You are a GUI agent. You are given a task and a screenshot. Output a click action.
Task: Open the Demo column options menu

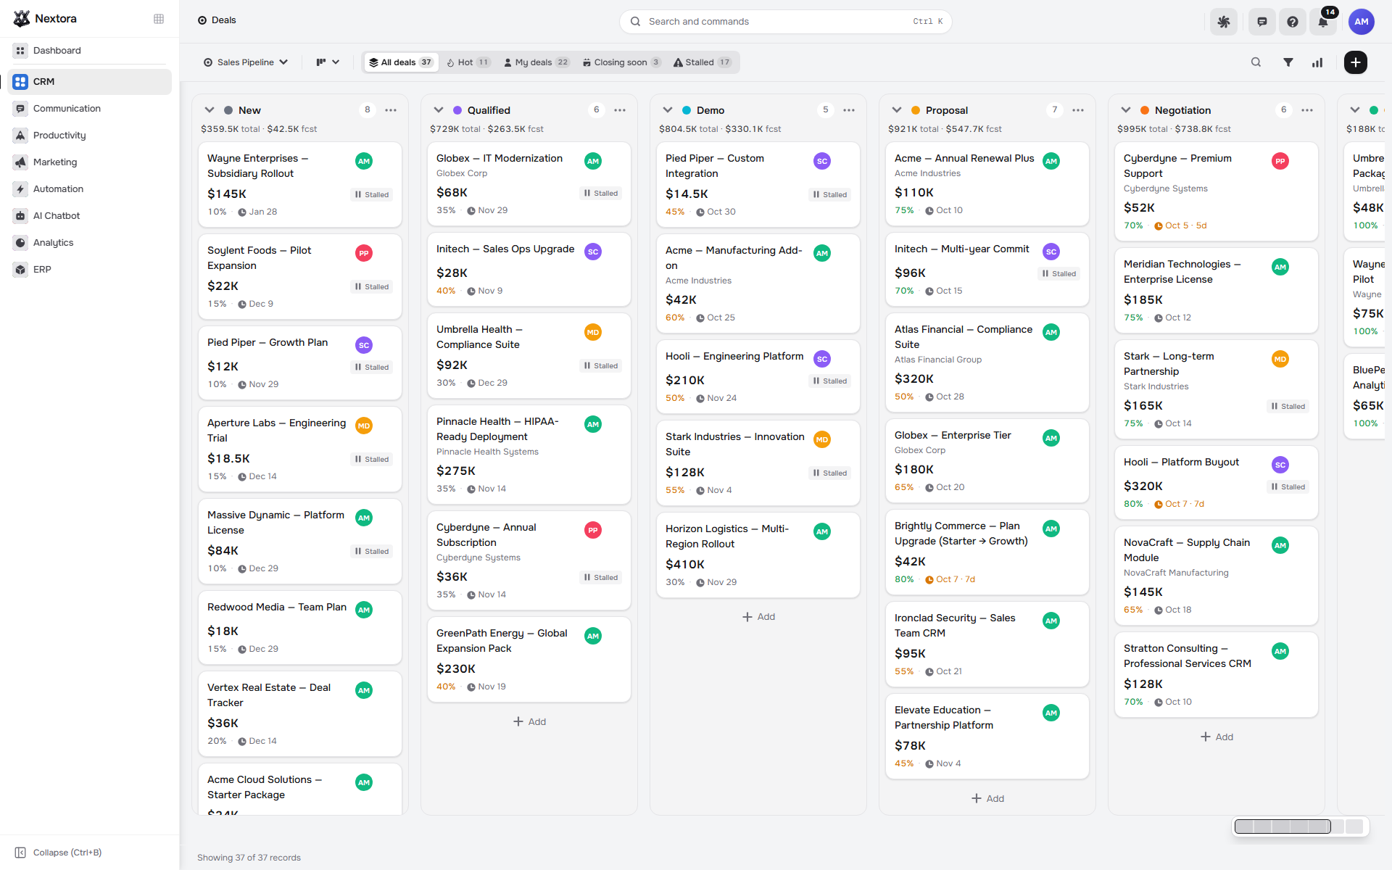click(849, 110)
